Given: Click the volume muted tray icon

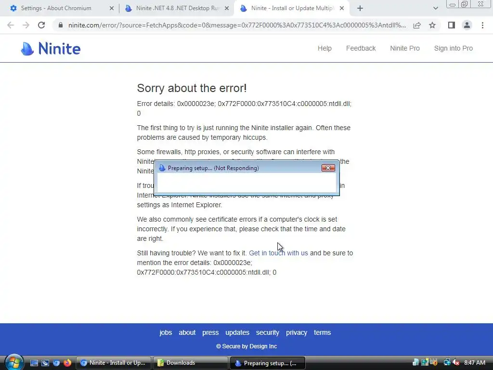Looking at the screenshot, I should tap(456, 363).
